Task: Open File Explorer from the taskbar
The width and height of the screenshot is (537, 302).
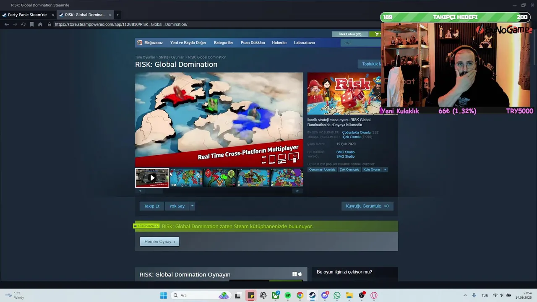Action: point(349,295)
